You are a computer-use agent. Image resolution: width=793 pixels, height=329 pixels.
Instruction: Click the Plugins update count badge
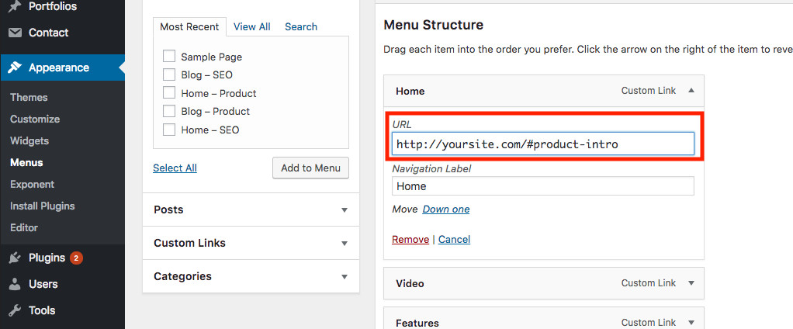coord(76,258)
